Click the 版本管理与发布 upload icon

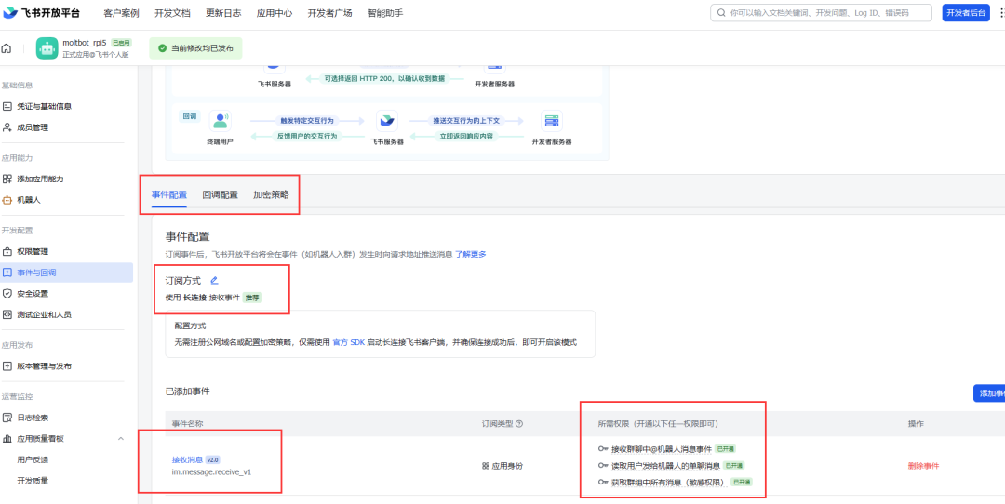click(7, 366)
